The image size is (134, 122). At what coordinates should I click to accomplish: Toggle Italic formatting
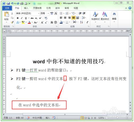(22, 18)
